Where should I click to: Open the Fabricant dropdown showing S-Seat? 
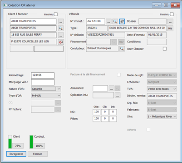(162, 110)
